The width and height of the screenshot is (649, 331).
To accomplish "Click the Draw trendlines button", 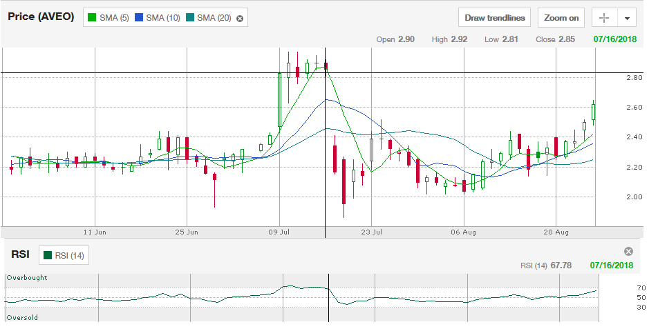I will click(x=495, y=18).
